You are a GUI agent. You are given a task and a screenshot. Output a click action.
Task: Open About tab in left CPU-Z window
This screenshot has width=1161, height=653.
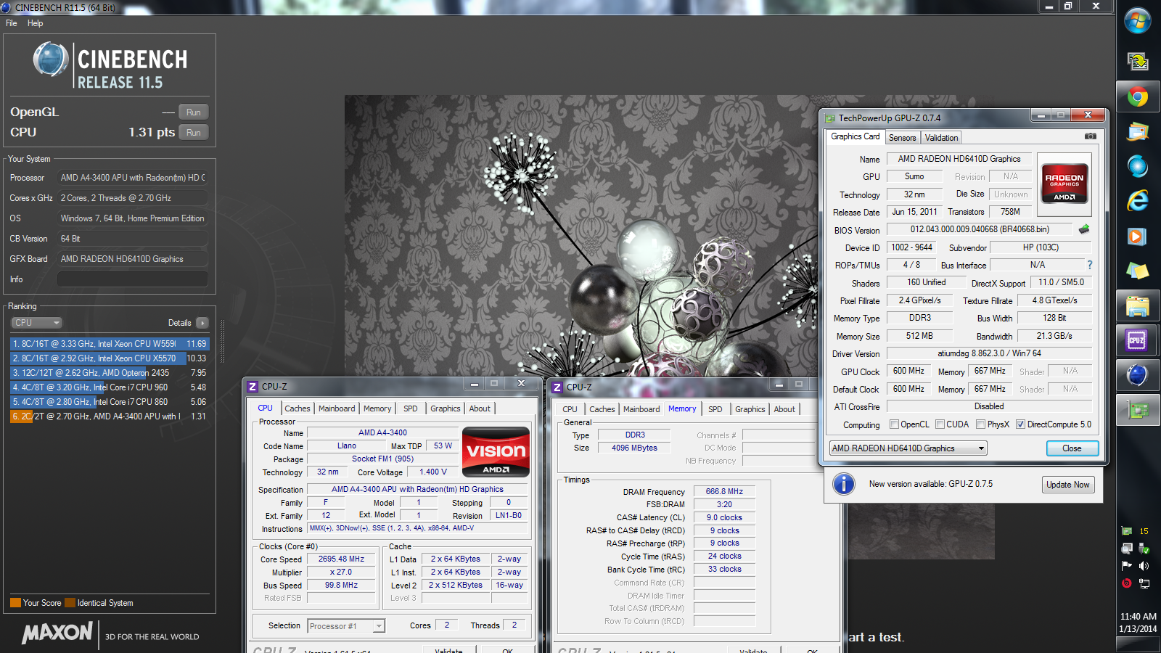480,408
